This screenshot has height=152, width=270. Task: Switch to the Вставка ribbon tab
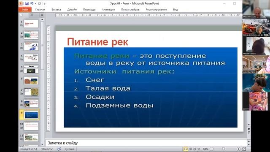[x=56, y=9]
